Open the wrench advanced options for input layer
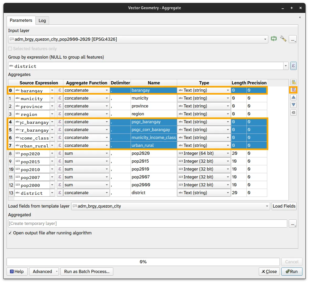This screenshot has height=283, width=309. click(283, 39)
